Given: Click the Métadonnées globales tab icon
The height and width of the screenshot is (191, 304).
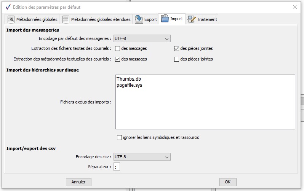Looking at the screenshot, I should [x=11, y=19].
